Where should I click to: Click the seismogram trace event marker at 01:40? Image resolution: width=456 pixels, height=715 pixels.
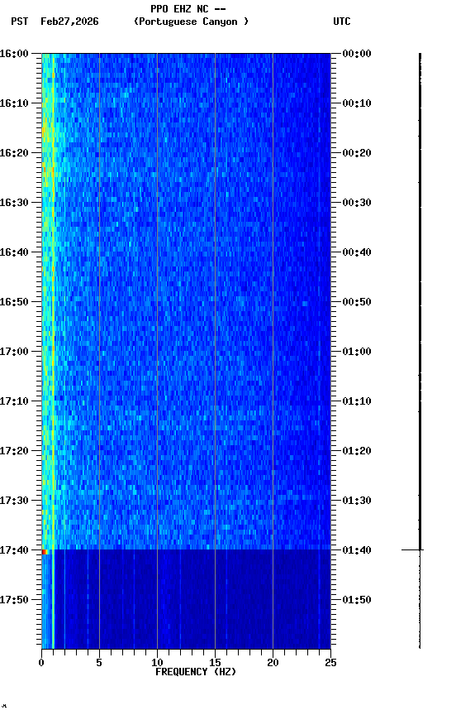click(x=413, y=550)
